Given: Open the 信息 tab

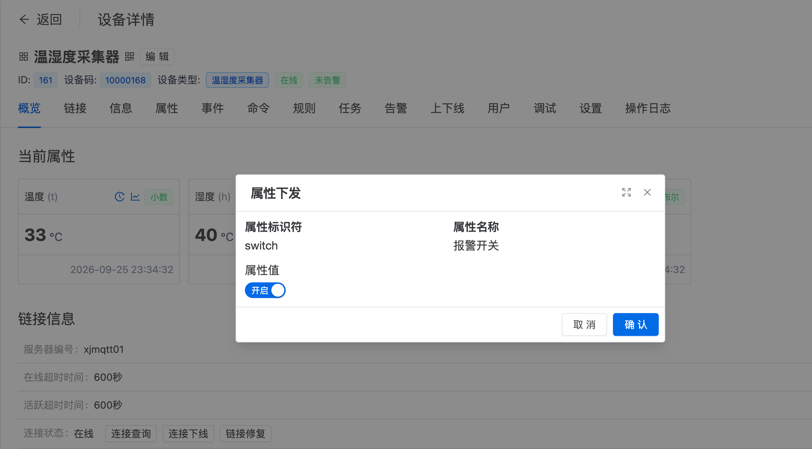Looking at the screenshot, I should coord(121,108).
